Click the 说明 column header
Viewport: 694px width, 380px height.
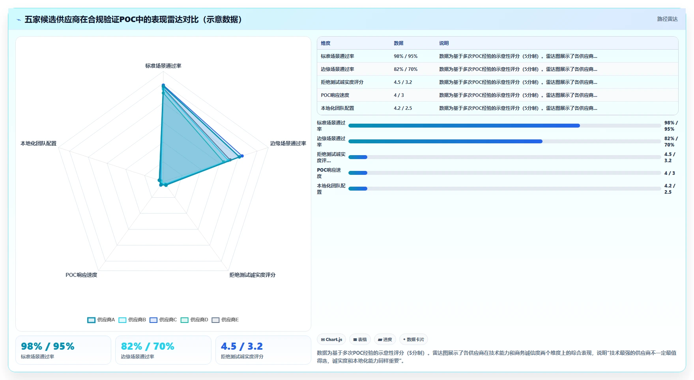click(x=444, y=43)
